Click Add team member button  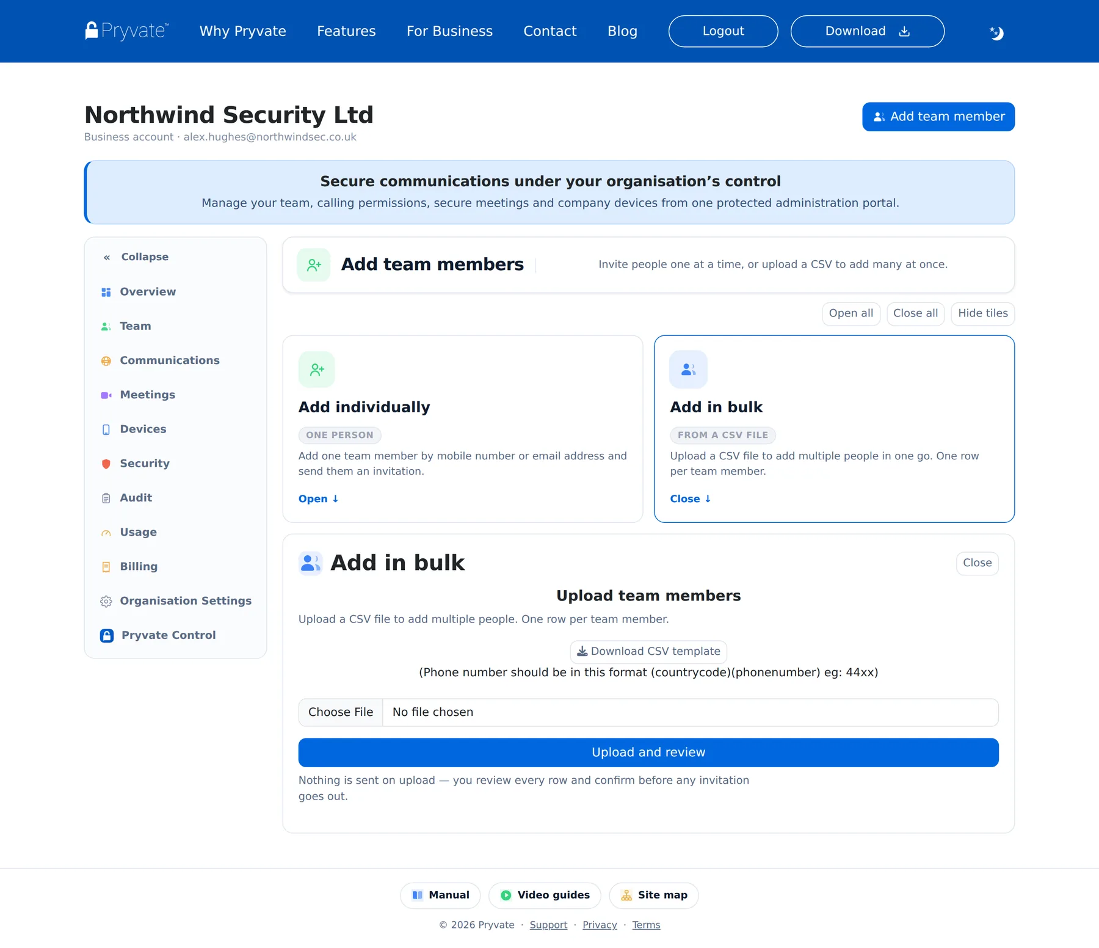point(938,117)
